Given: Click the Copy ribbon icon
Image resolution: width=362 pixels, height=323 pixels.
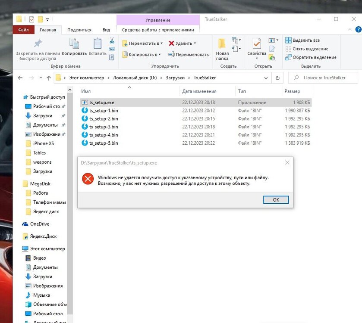Looking at the screenshot, I should click(x=74, y=43).
